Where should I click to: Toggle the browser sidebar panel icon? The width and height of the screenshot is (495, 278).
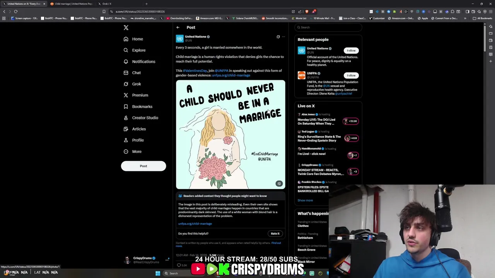(468, 12)
